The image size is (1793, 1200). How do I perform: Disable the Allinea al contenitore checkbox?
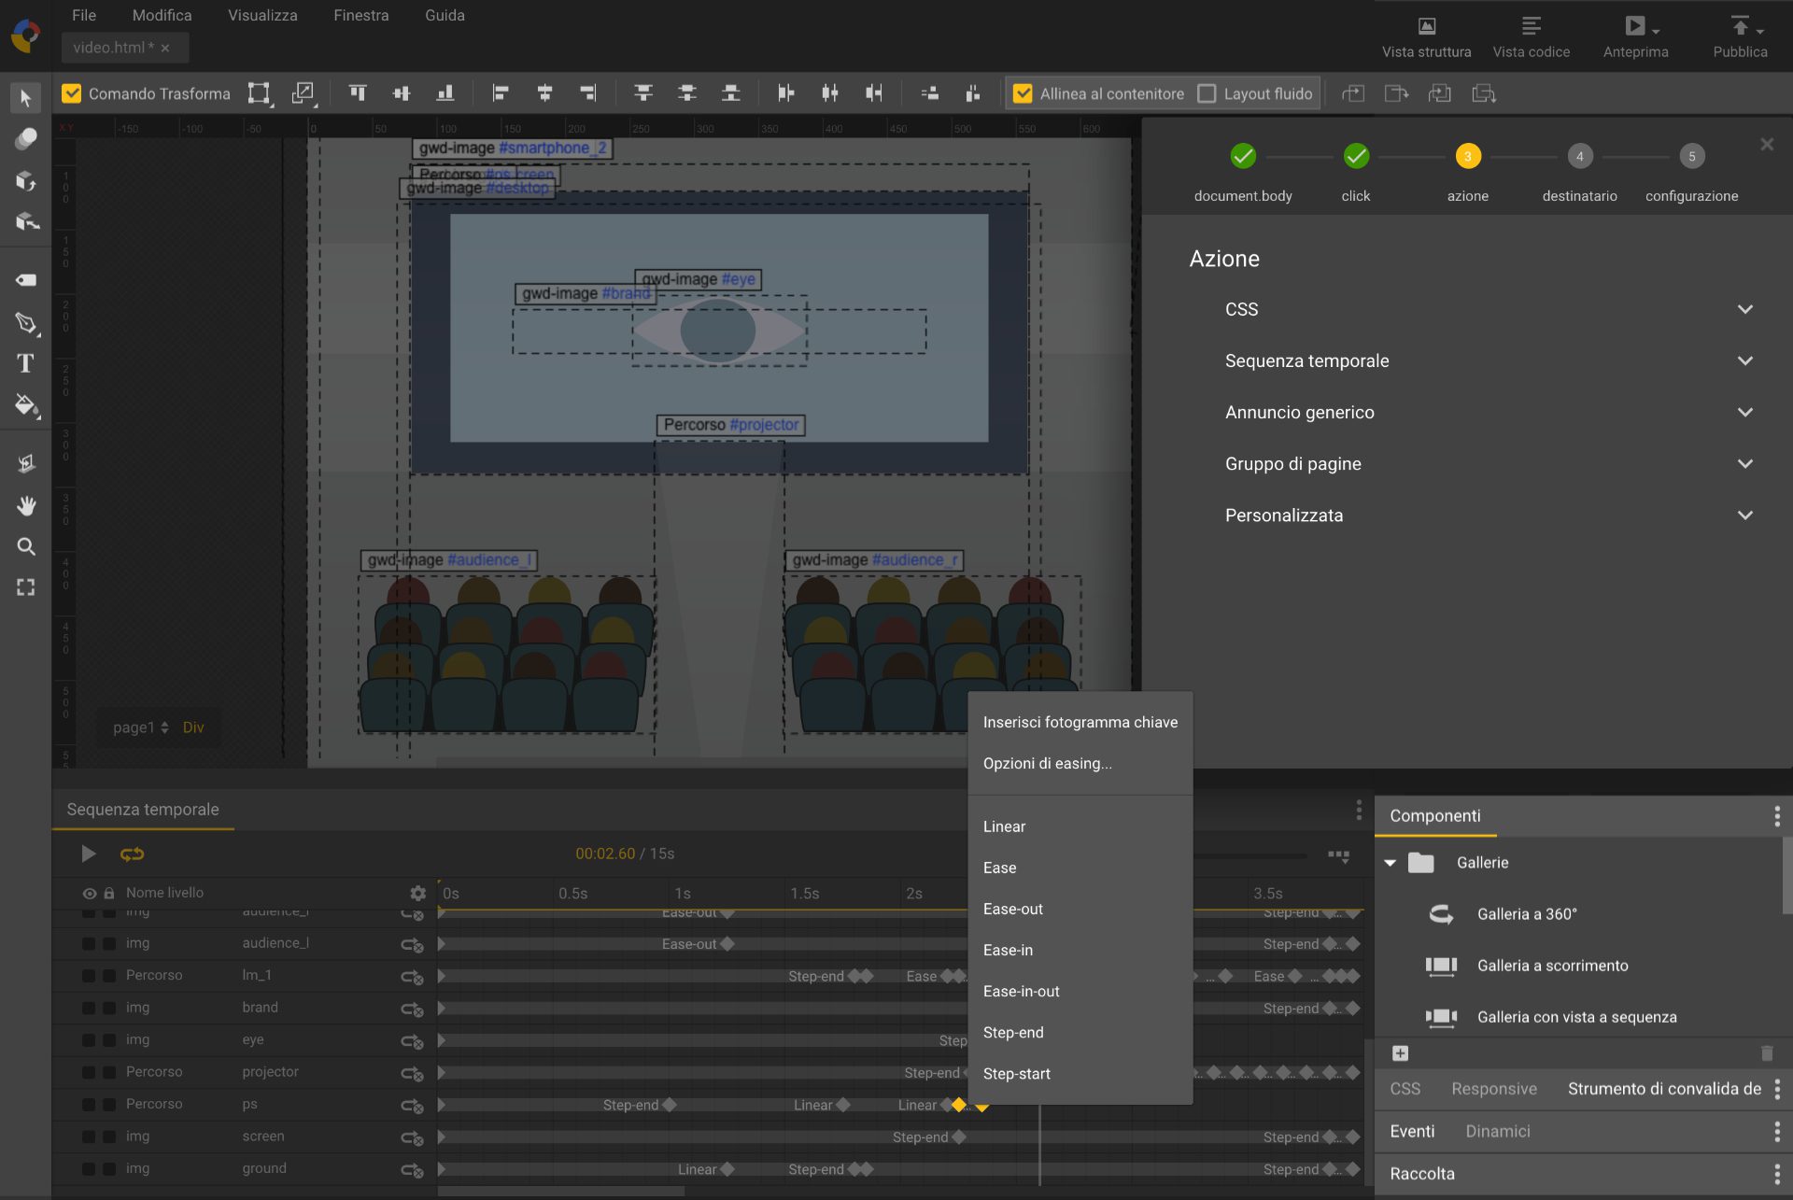pos(1023,93)
